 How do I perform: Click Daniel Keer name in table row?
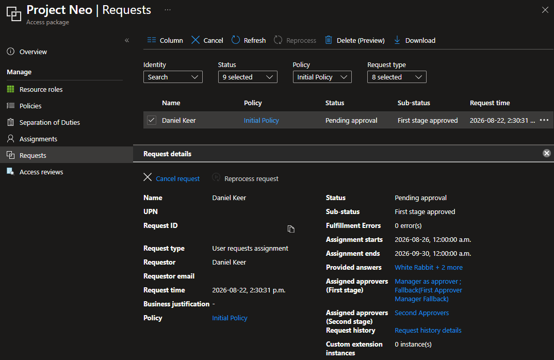click(179, 121)
